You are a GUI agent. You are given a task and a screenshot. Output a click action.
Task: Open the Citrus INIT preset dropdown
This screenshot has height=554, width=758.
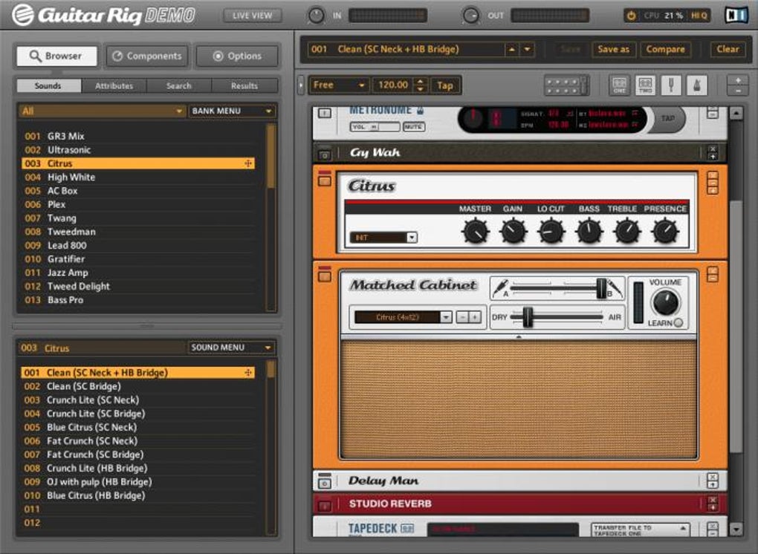[383, 237]
